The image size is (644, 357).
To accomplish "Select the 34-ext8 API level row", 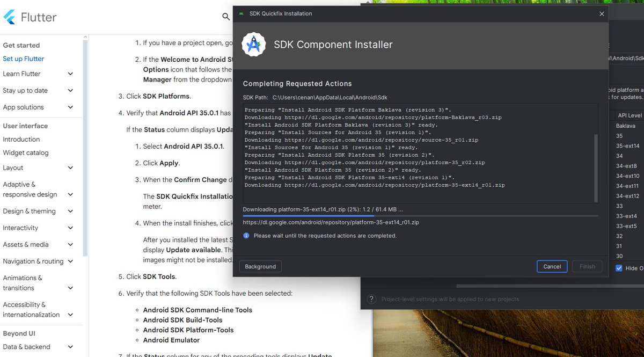I will pos(626,166).
